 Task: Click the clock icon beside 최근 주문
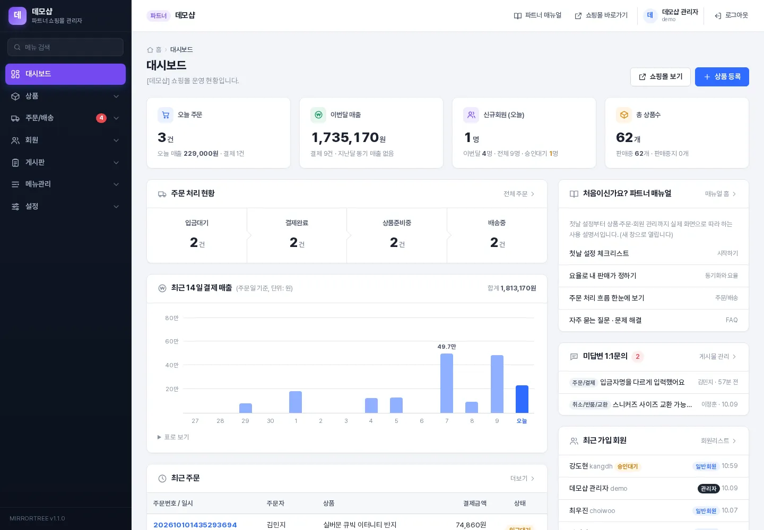coord(162,479)
